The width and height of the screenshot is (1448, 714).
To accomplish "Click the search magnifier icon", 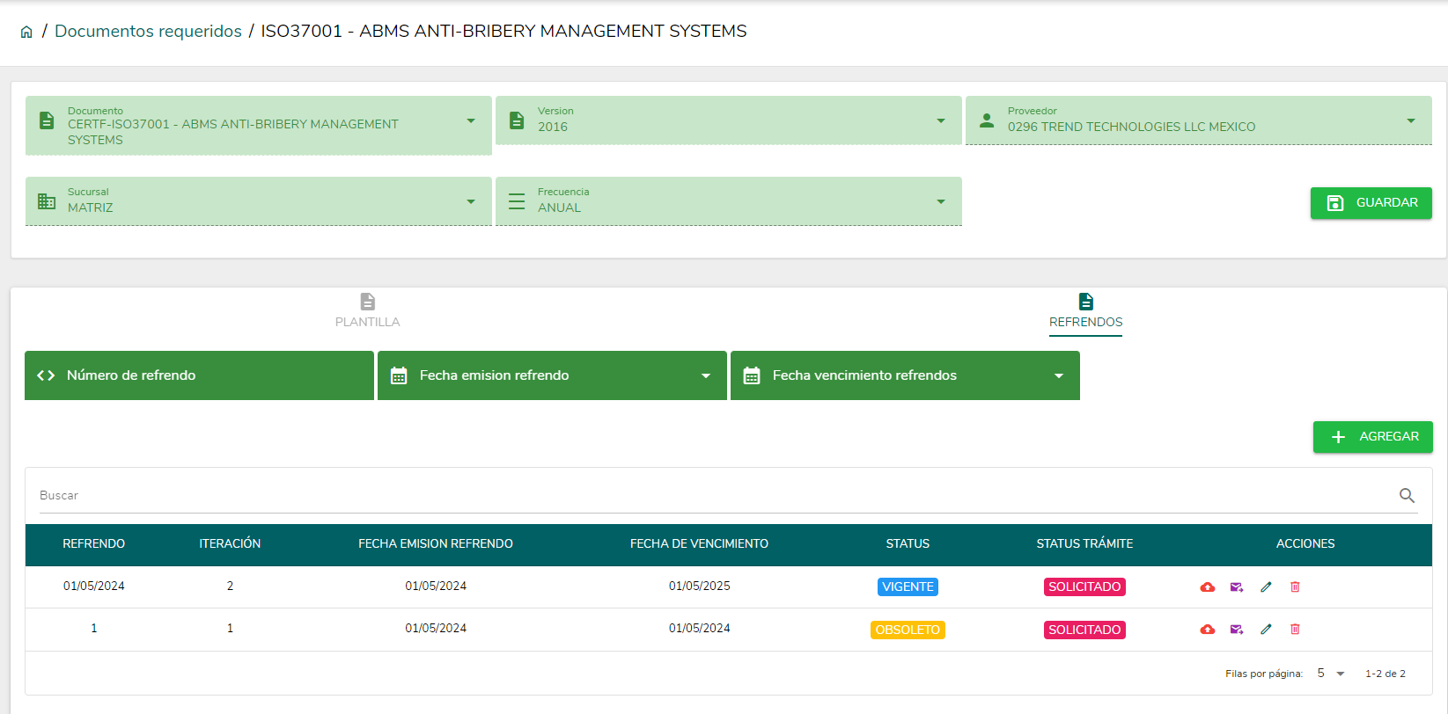I will pyautogui.click(x=1407, y=496).
